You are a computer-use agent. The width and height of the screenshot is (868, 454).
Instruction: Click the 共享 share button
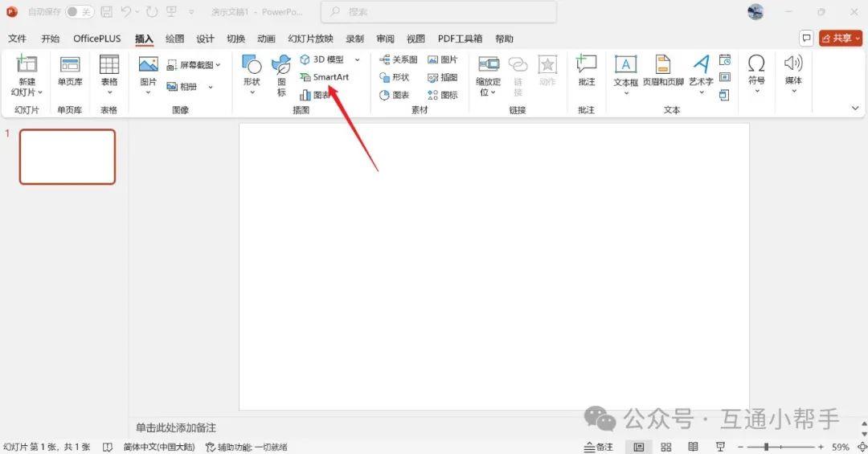[840, 39]
